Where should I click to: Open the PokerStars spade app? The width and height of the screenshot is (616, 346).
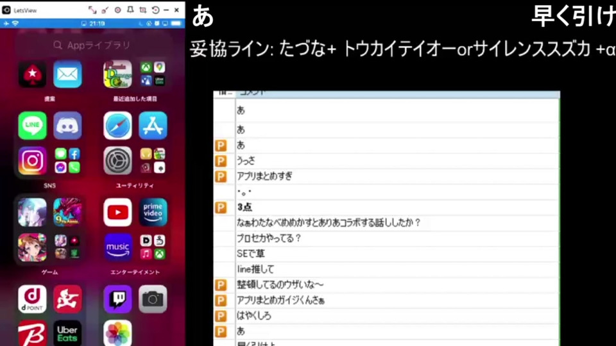[x=32, y=74]
